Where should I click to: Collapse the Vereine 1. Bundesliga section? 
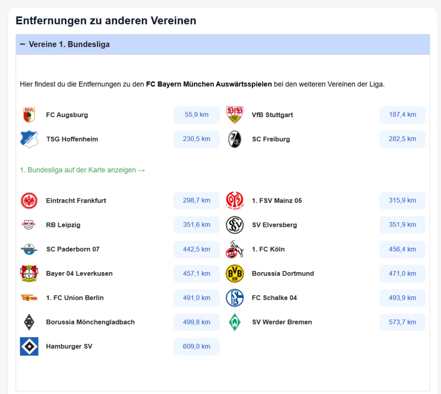click(223, 44)
